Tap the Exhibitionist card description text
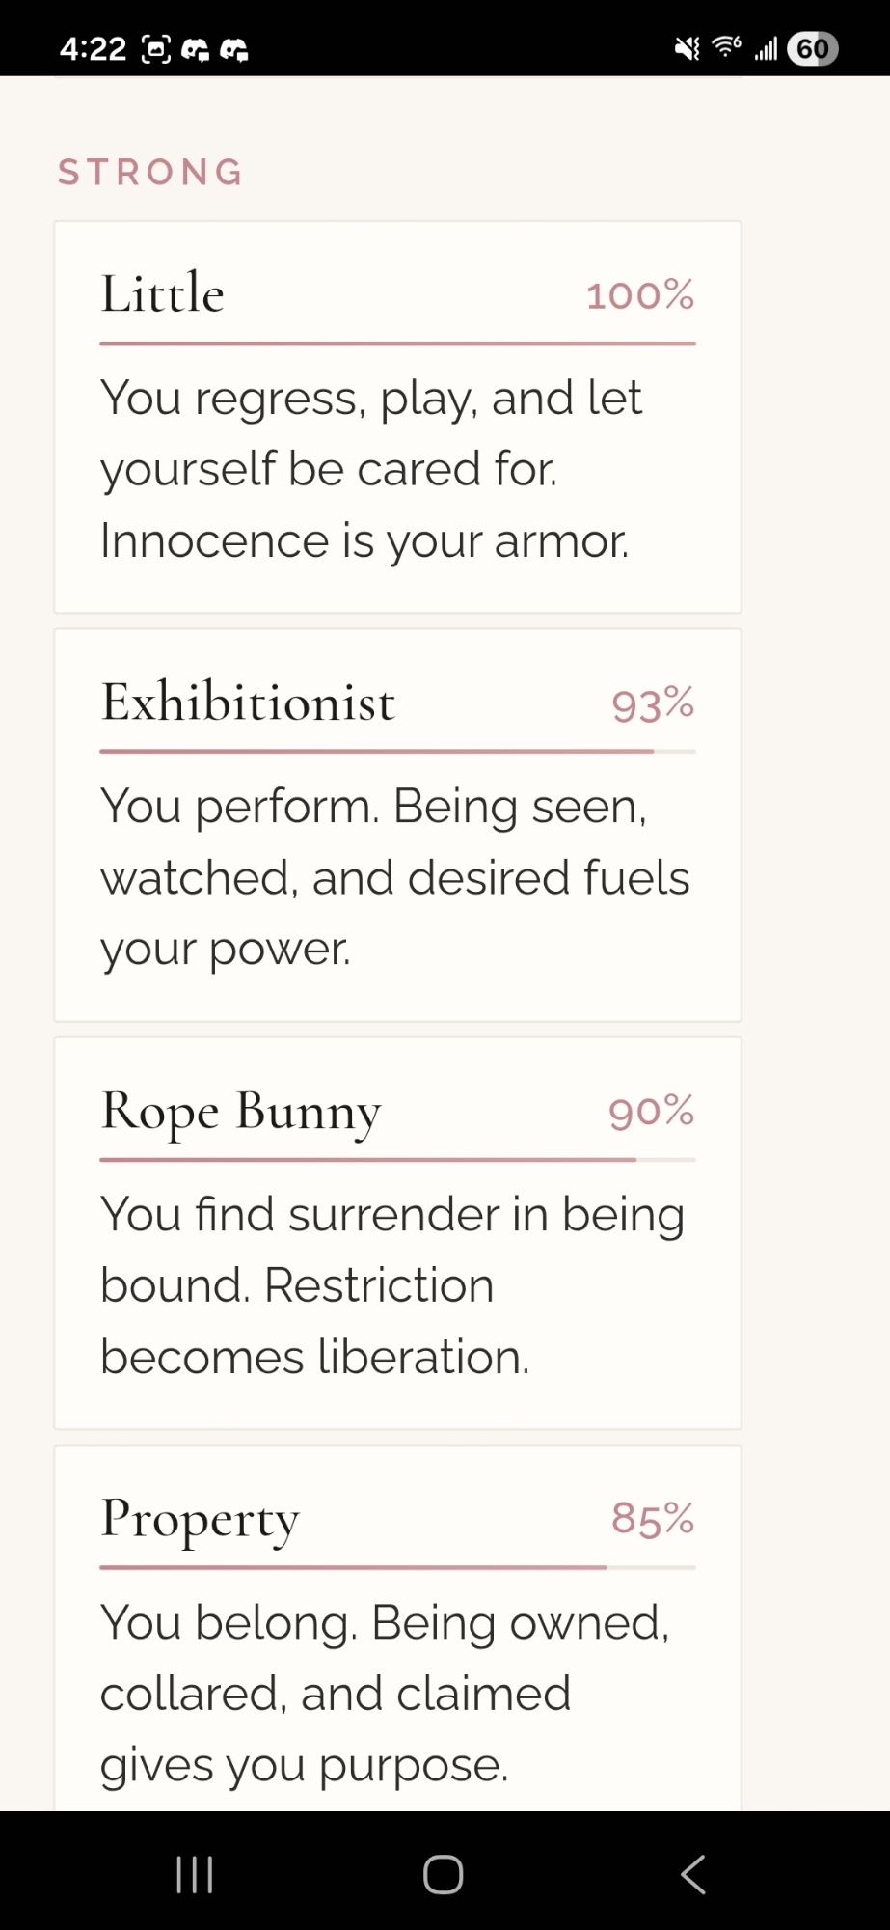890x1930 pixels. click(x=395, y=877)
